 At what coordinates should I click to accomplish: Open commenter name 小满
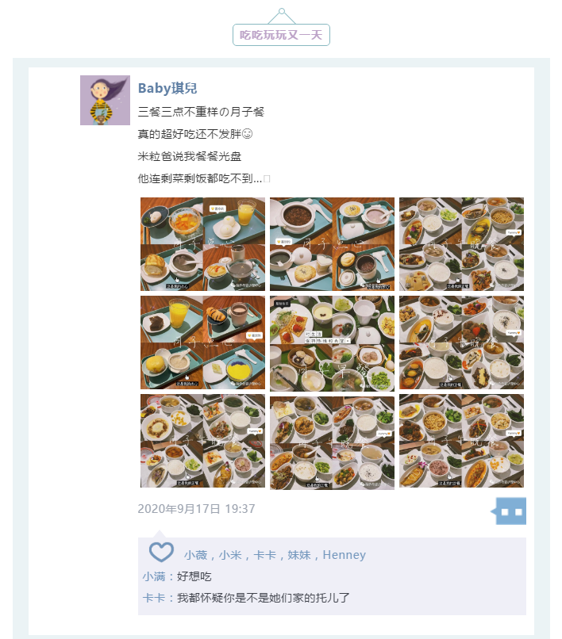(154, 576)
